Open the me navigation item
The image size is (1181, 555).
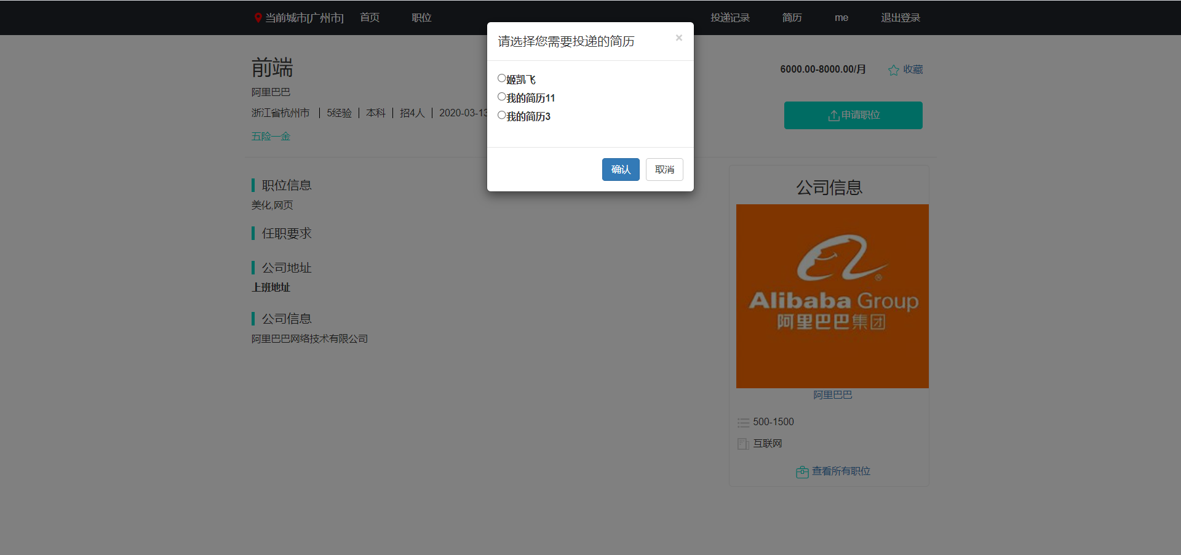841,18
